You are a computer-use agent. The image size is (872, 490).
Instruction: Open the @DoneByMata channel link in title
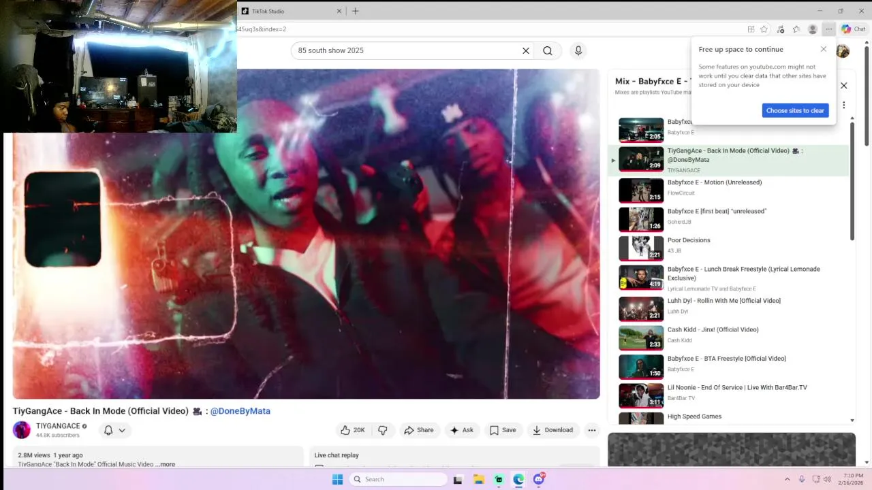click(x=240, y=411)
